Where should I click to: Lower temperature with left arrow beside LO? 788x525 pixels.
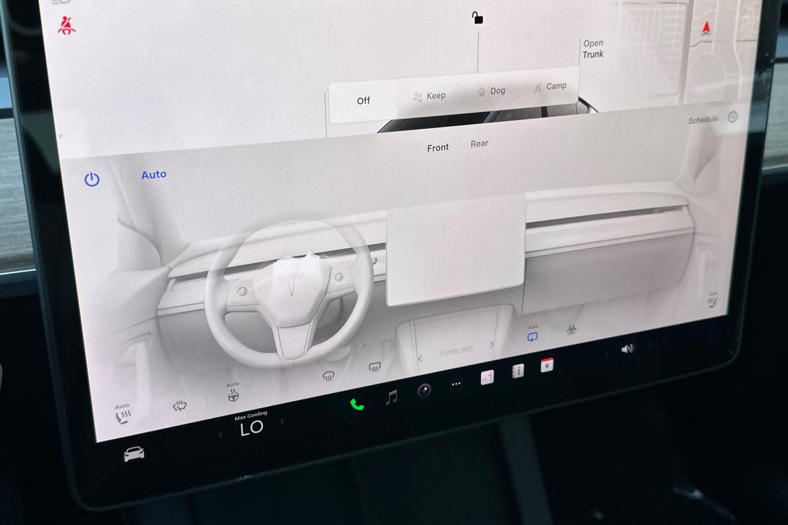pyautogui.click(x=221, y=433)
